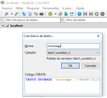Viewport: 107px width, 98px height.
Task: Open the session manager dropdown arrow
Action: click(x=12, y=14)
